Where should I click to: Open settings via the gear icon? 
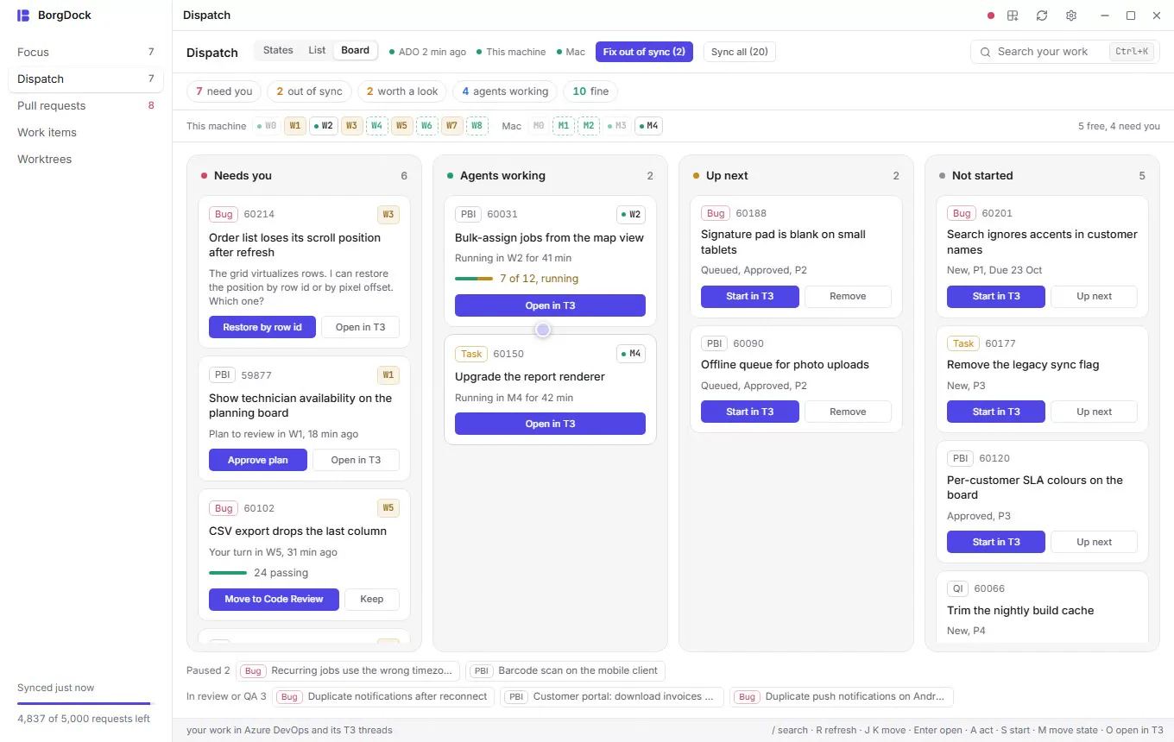[1071, 16]
